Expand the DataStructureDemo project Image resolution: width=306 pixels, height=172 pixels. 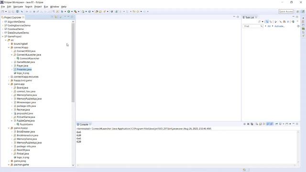[x=3, y=33]
